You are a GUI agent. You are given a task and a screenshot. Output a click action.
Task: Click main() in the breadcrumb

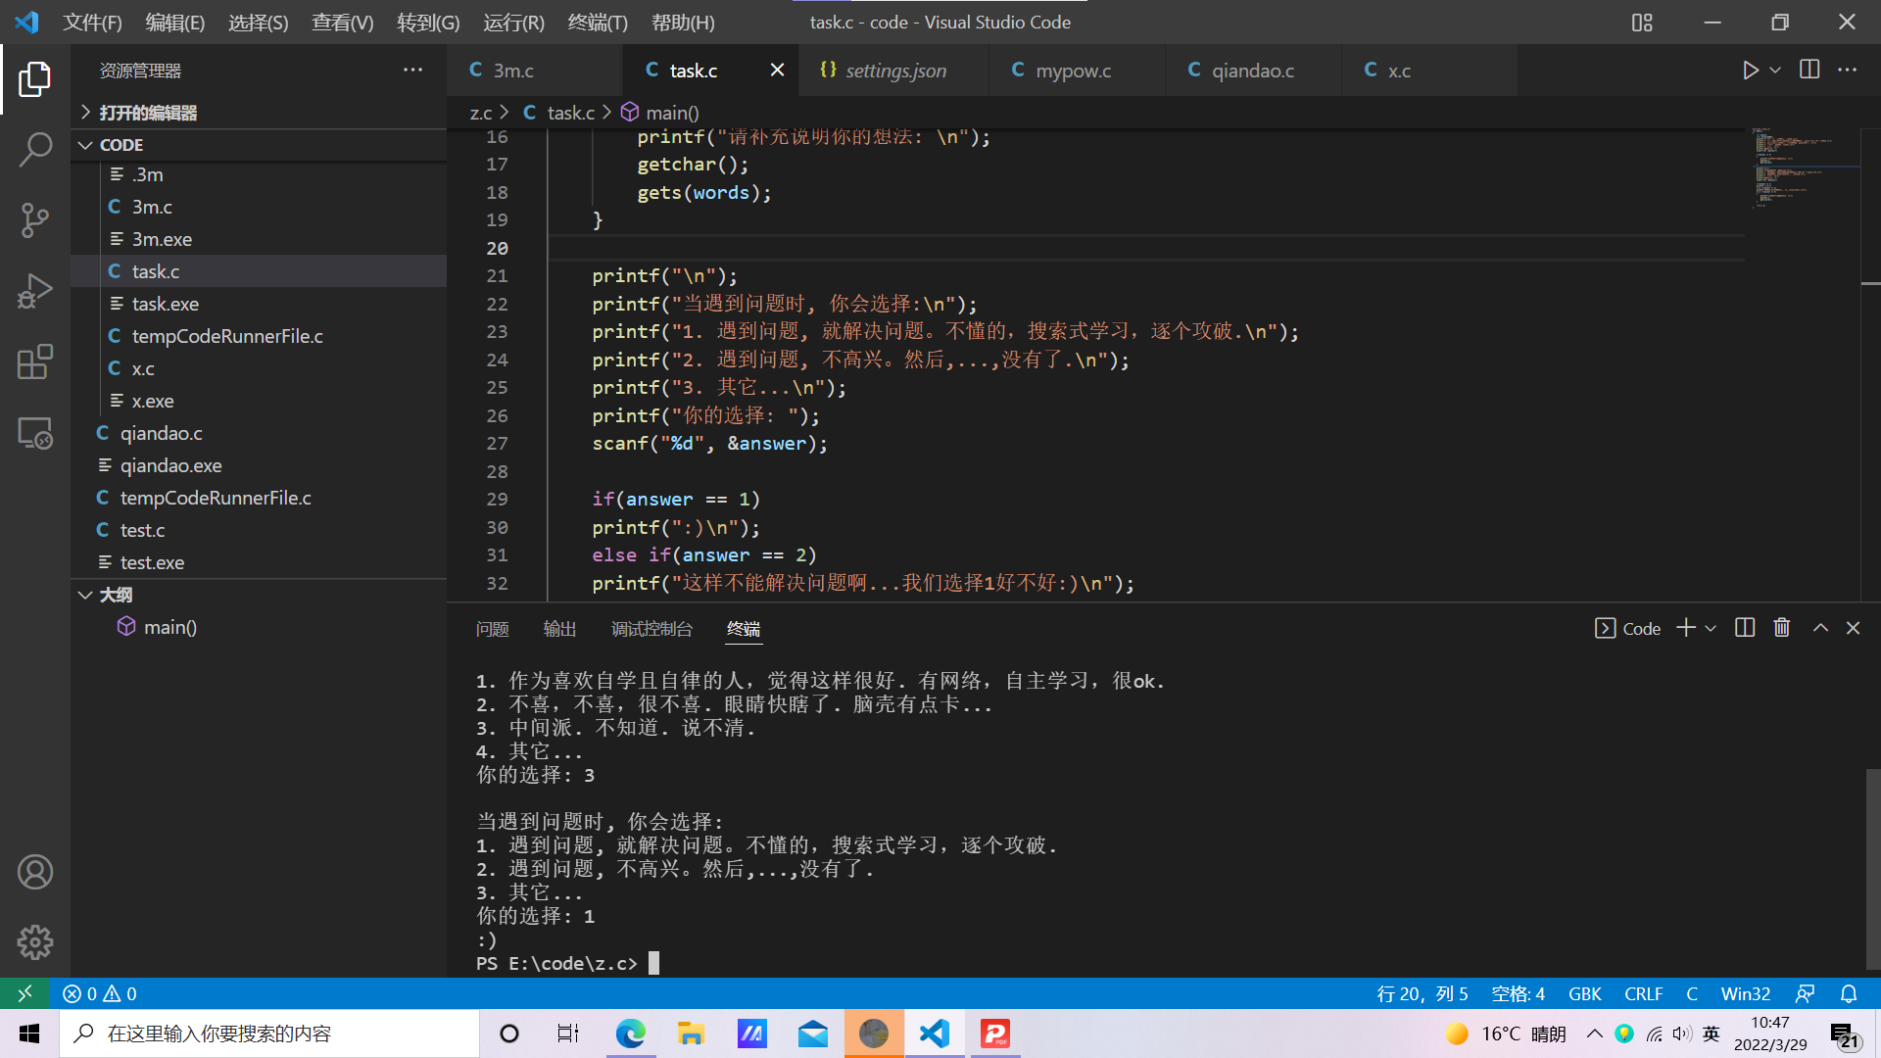(x=661, y=113)
